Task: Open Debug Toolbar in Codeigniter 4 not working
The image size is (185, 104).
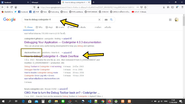Action: [43, 66]
